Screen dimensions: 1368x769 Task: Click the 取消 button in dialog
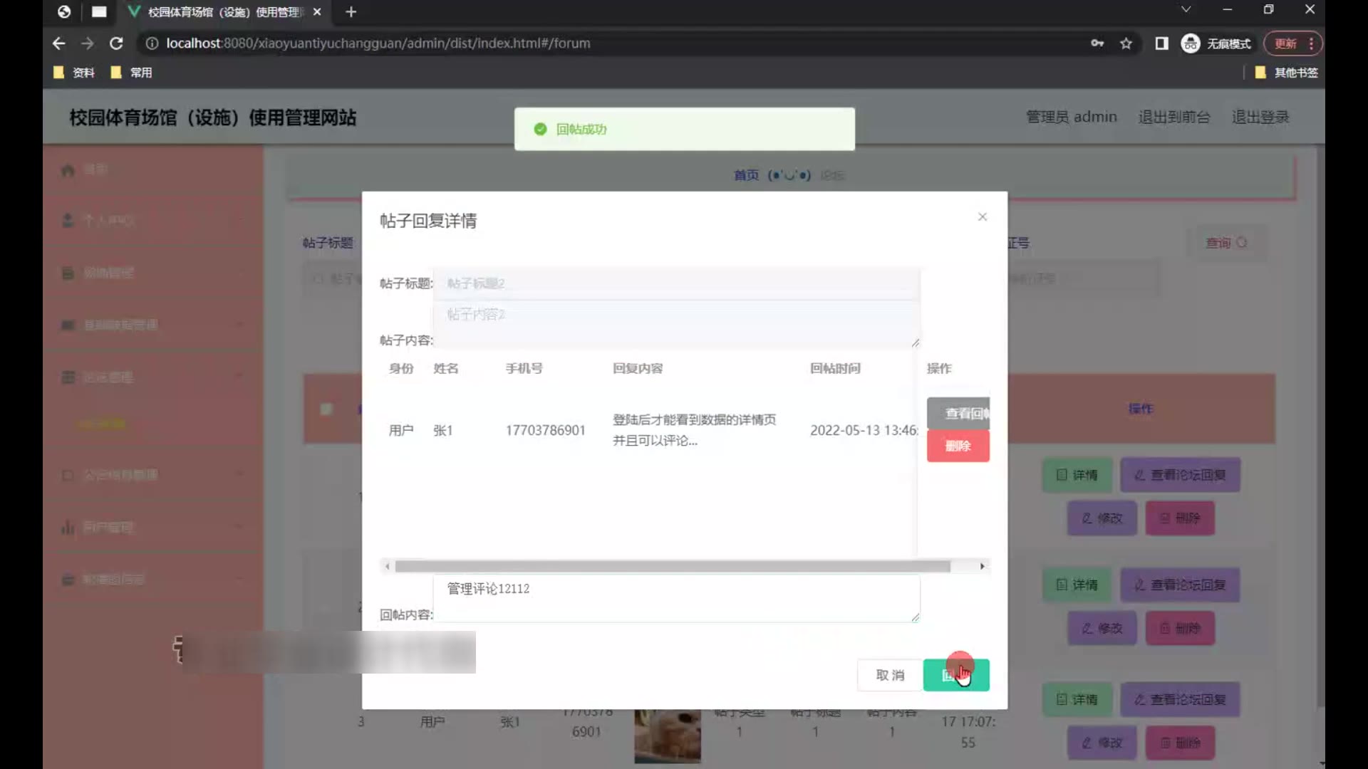(889, 674)
